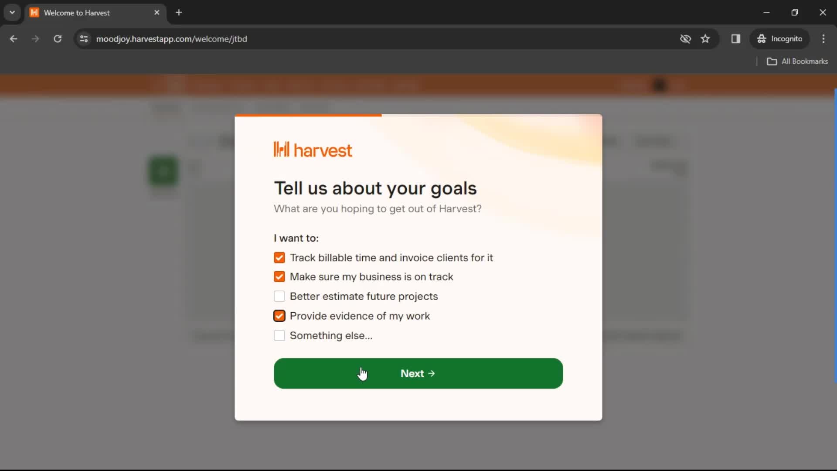This screenshot has height=471, width=837.
Task: Enable Better estimate future projects checkbox
Action: 279,296
